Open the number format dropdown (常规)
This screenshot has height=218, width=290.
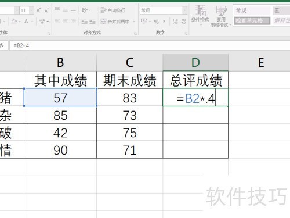click(x=185, y=10)
